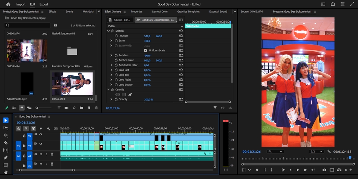
Task: Click the Comparison View icon
Action: click(339, 170)
